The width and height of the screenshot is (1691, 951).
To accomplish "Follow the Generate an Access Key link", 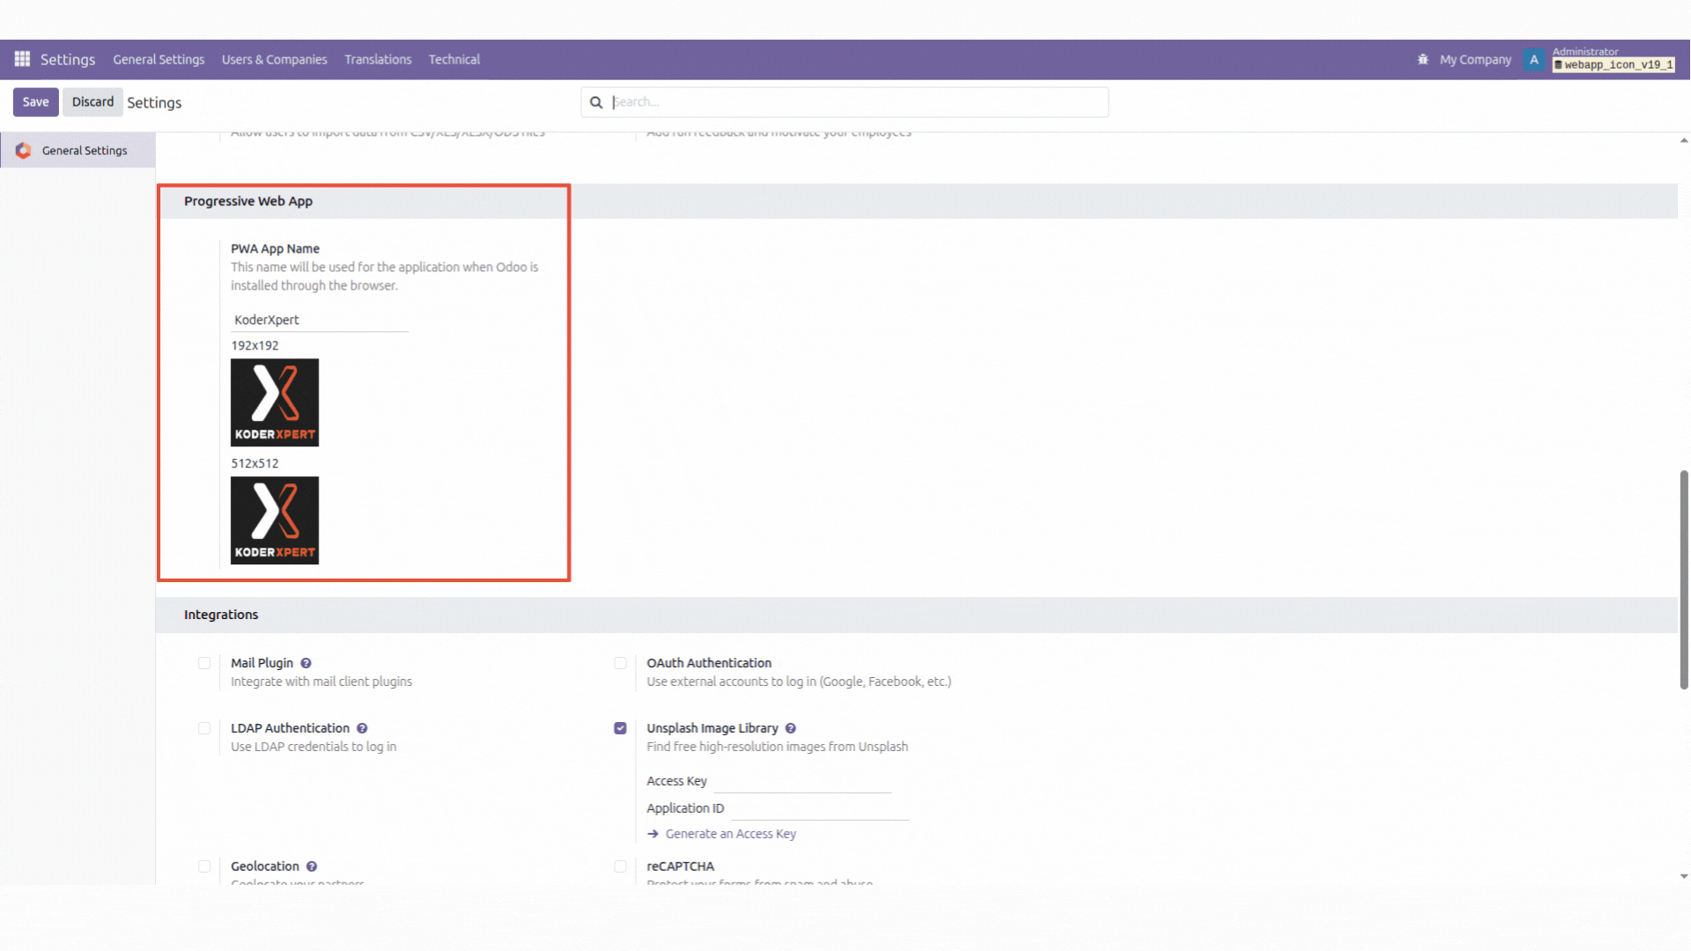I will click(x=730, y=834).
